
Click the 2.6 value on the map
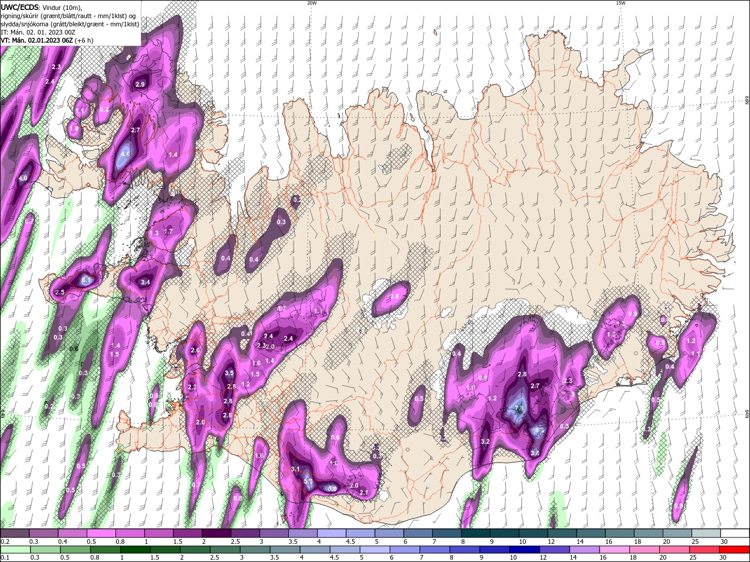point(195,350)
